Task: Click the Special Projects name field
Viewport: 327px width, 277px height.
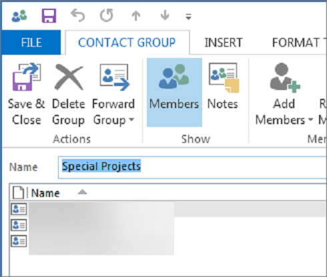Action: tap(192, 167)
